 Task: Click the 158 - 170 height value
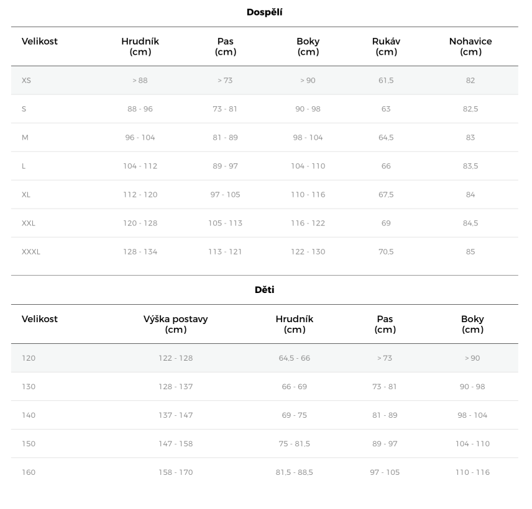click(x=176, y=472)
